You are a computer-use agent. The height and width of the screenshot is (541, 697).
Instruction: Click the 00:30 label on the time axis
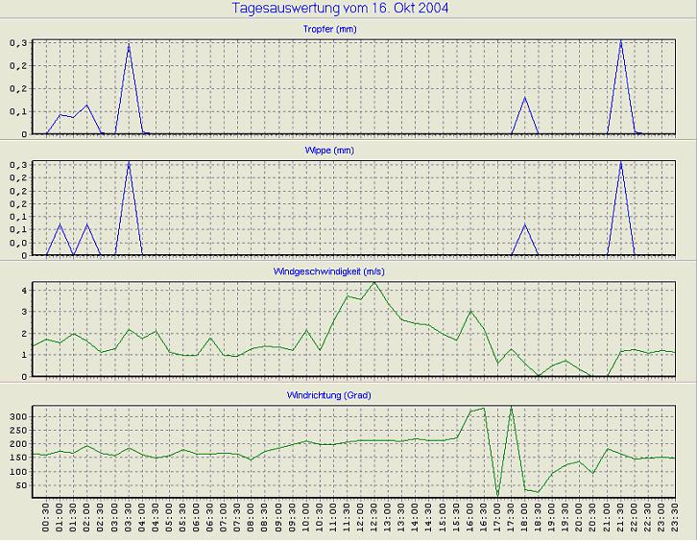(x=47, y=520)
